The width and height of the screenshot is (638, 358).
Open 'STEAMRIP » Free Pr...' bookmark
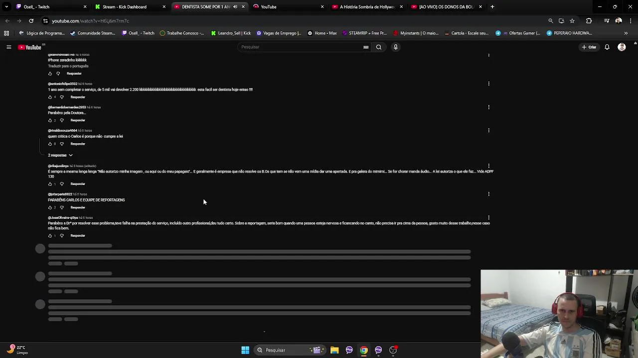[365, 33]
